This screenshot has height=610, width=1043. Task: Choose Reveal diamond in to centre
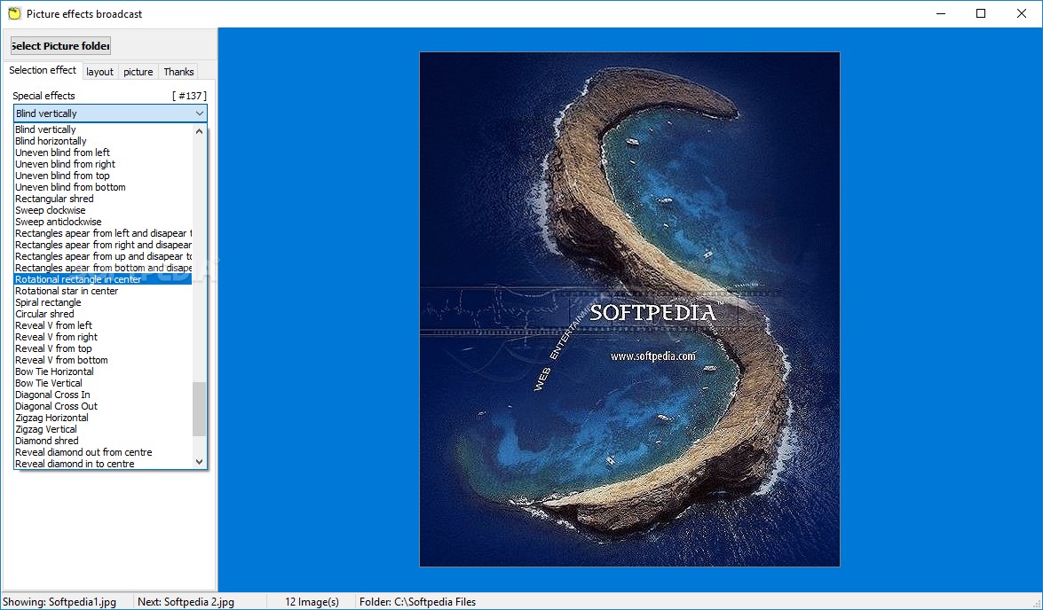(103, 463)
